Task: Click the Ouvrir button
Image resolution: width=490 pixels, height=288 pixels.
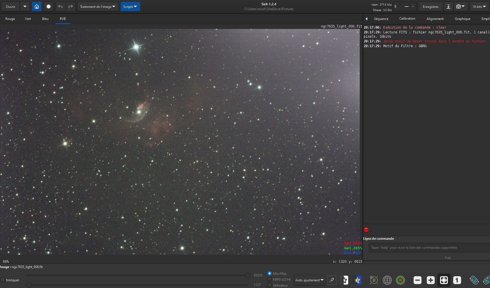Action: pos(10,7)
